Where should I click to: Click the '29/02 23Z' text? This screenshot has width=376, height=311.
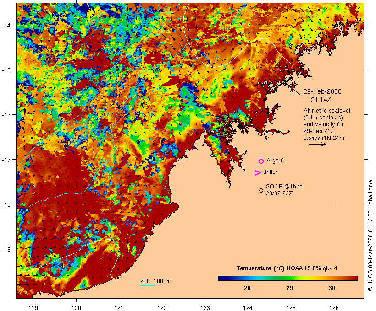point(279,193)
